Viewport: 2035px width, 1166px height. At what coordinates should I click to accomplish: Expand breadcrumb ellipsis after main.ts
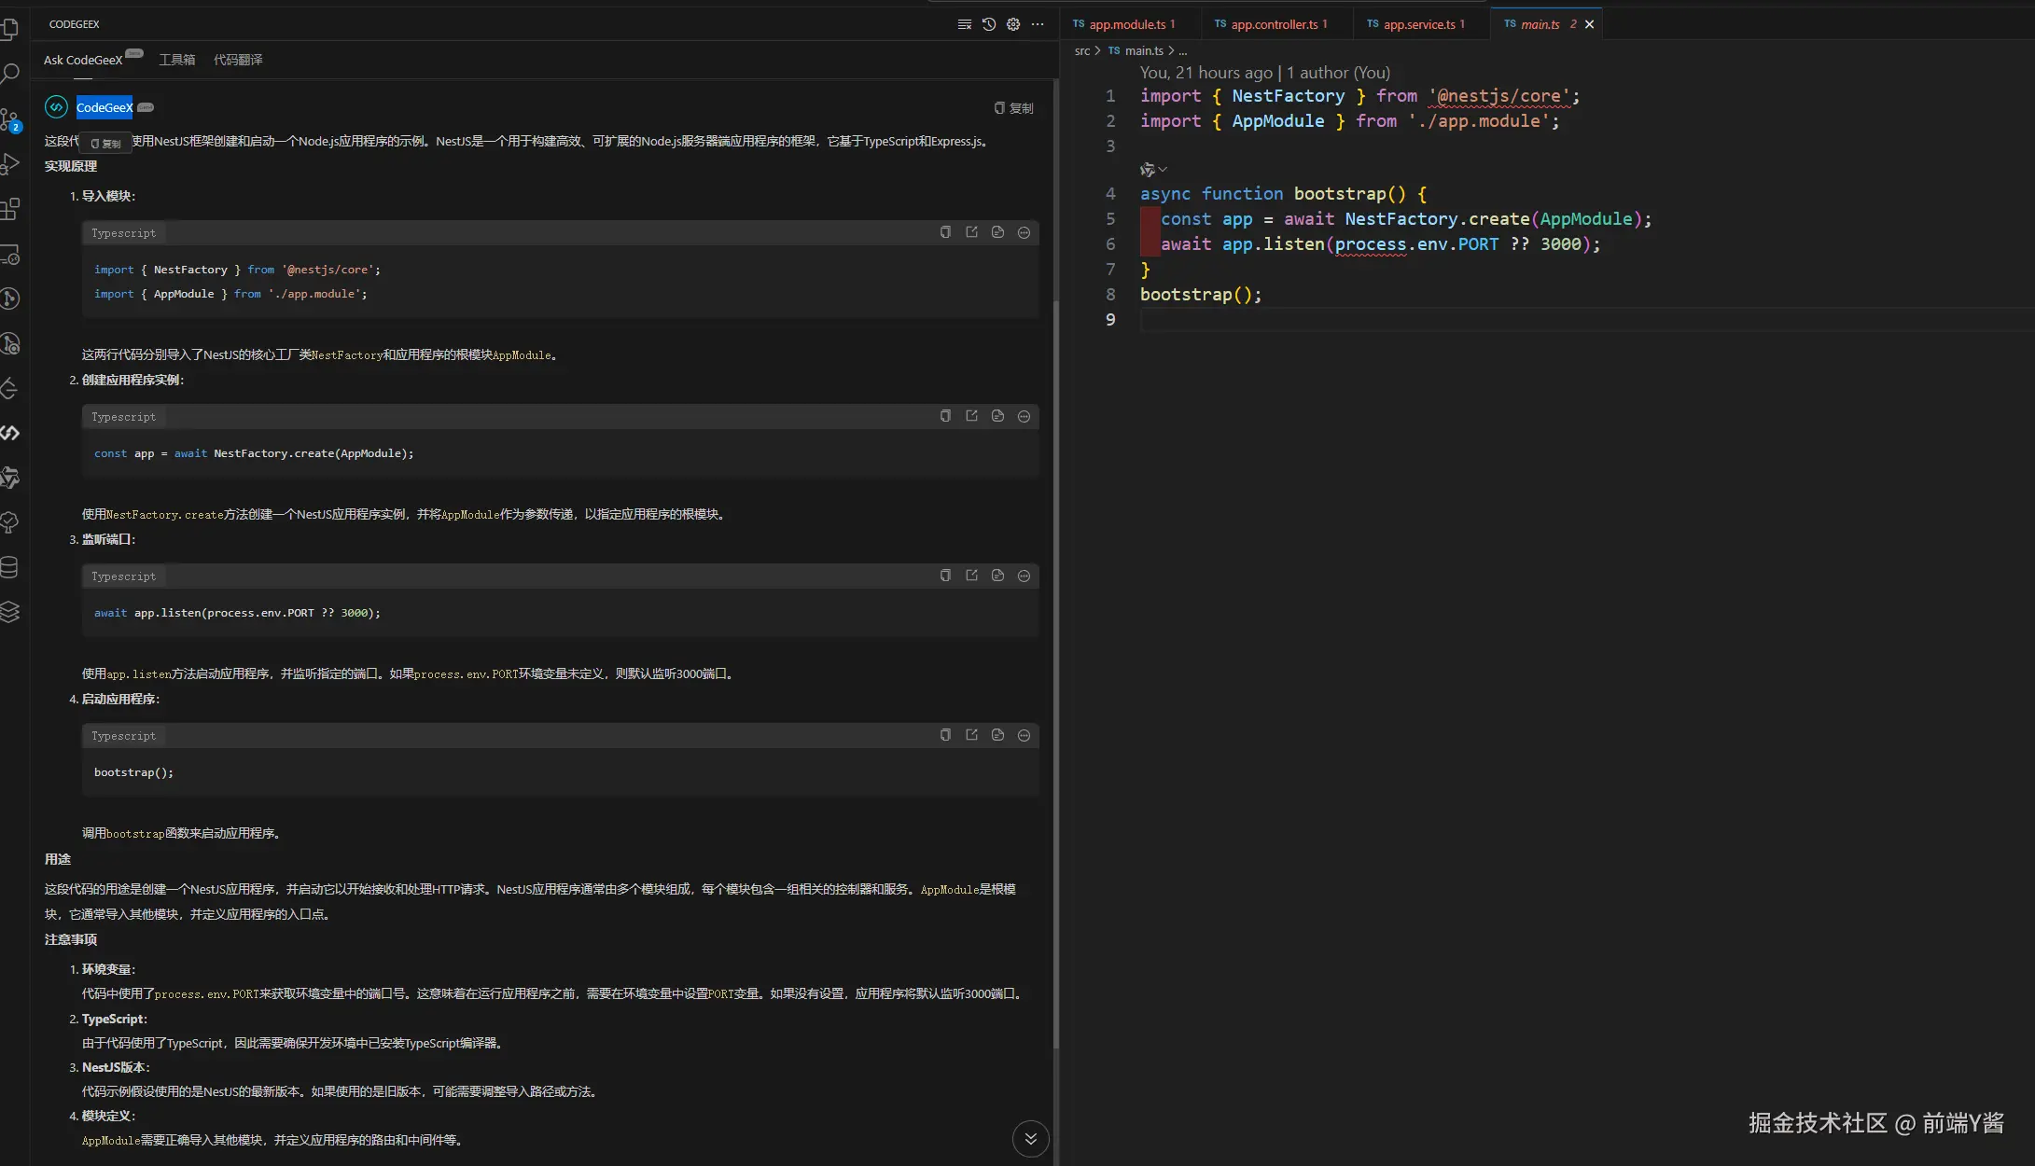point(1183,50)
